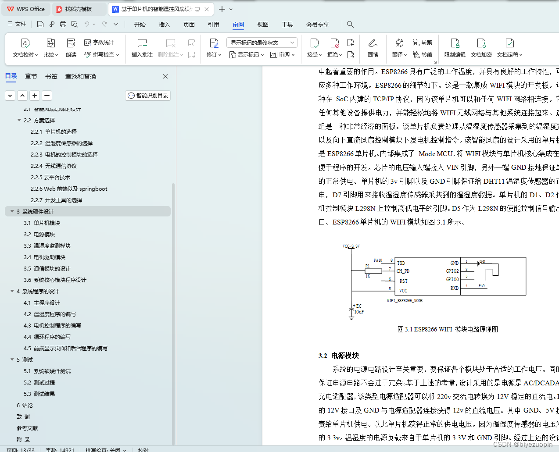Screen dimensions: 559x452
Task: Open the 文件 menu
Action: (17, 24)
